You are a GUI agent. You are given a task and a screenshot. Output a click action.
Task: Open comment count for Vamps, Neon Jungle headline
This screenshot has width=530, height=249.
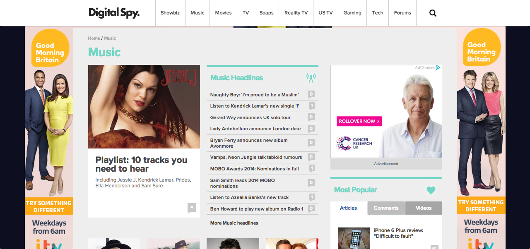(311, 157)
